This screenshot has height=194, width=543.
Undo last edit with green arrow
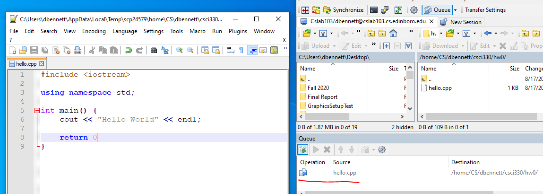(128, 50)
